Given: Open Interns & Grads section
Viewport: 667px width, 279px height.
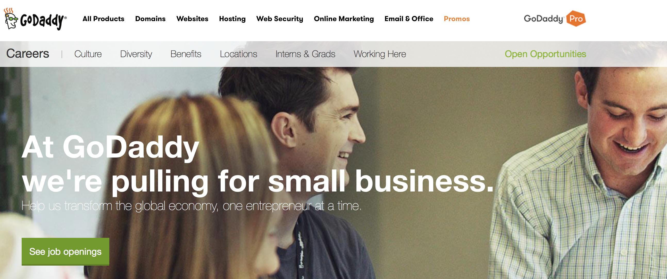Looking at the screenshot, I should click(305, 54).
